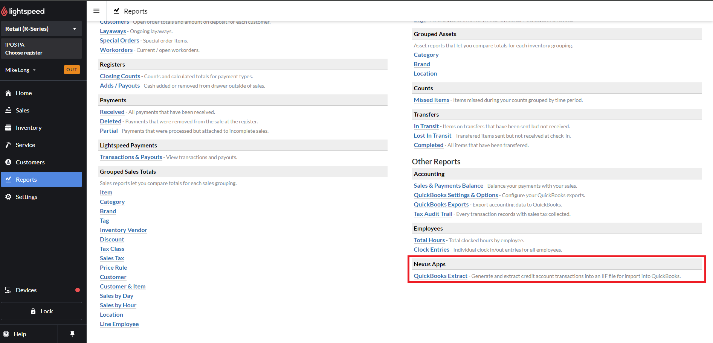Open the Sales menu item
The width and height of the screenshot is (713, 343).
(x=41, y=111)
